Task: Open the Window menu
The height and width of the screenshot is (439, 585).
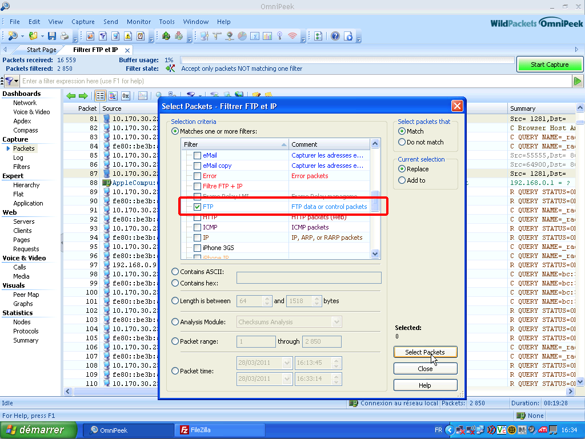Action: coord(195,22)
